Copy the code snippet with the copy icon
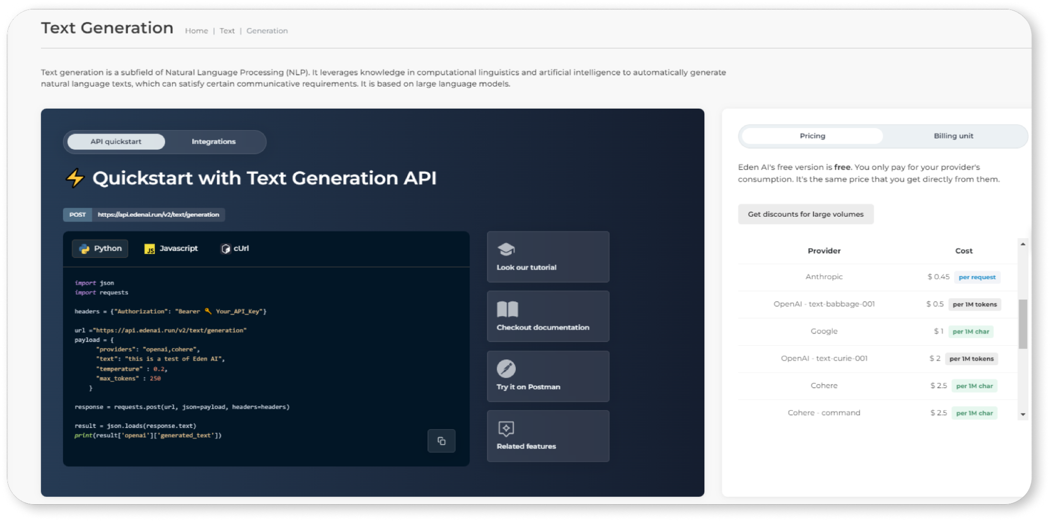This screenshot has height=521, width=1050. coord(441,441)
